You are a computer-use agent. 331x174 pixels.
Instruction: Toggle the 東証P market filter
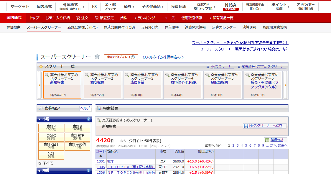[51, 128]
